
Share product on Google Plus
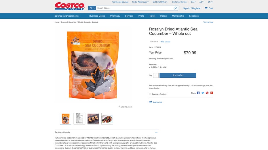point(212,93)
